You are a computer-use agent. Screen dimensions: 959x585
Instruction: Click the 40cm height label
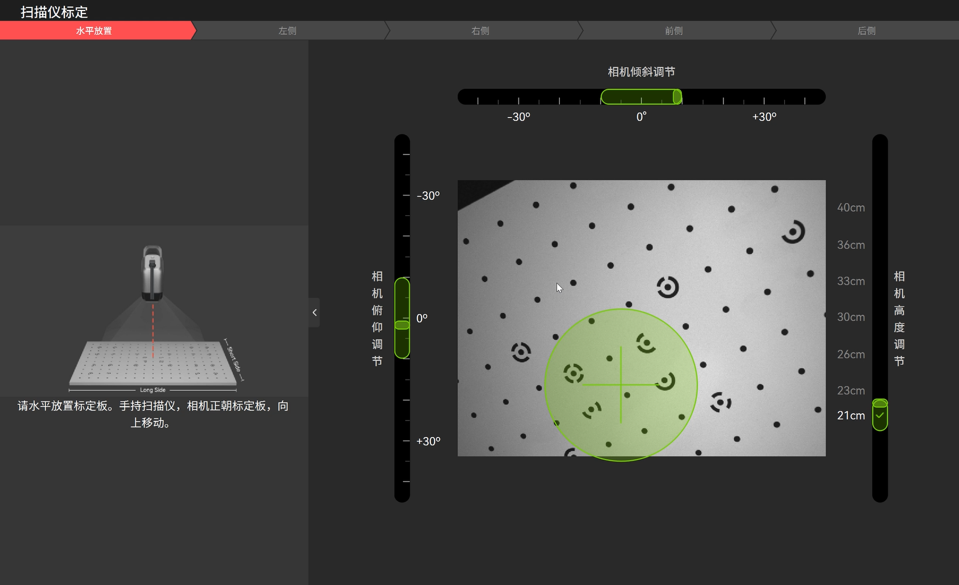(850, 208)
